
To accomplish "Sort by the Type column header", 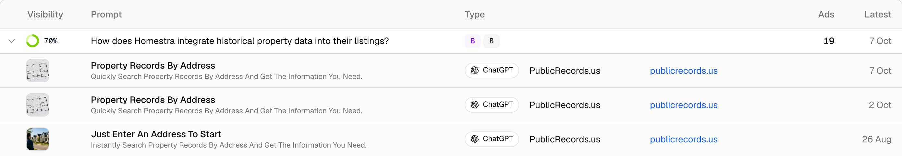I will tap(474, 14).
